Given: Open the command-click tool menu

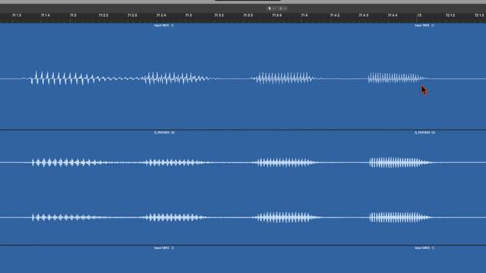Looking at the screenshot, I should [282, 8].
